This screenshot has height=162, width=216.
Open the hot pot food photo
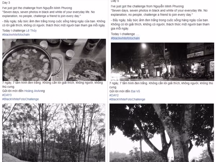tap(54, 60)
